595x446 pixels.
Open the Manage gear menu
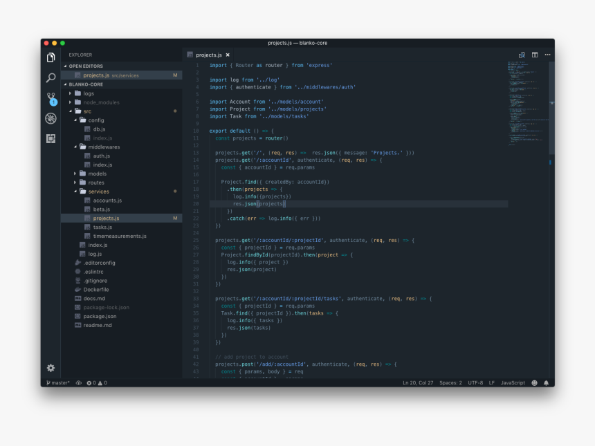(x=51, y=368)
